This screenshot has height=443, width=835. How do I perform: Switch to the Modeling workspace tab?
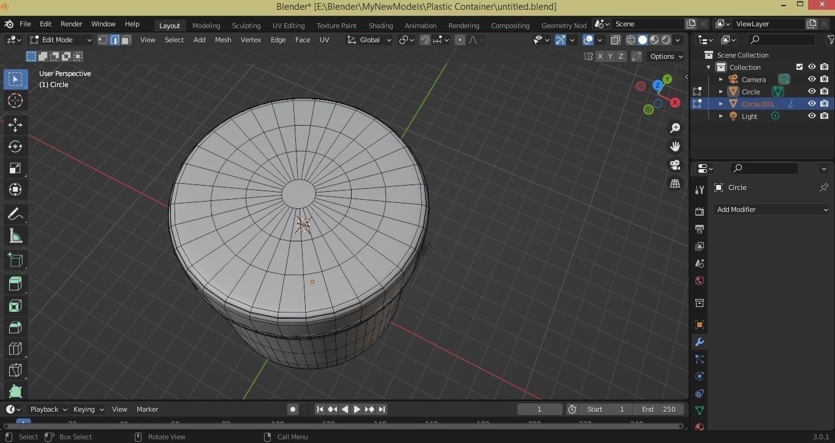point(206,25)
